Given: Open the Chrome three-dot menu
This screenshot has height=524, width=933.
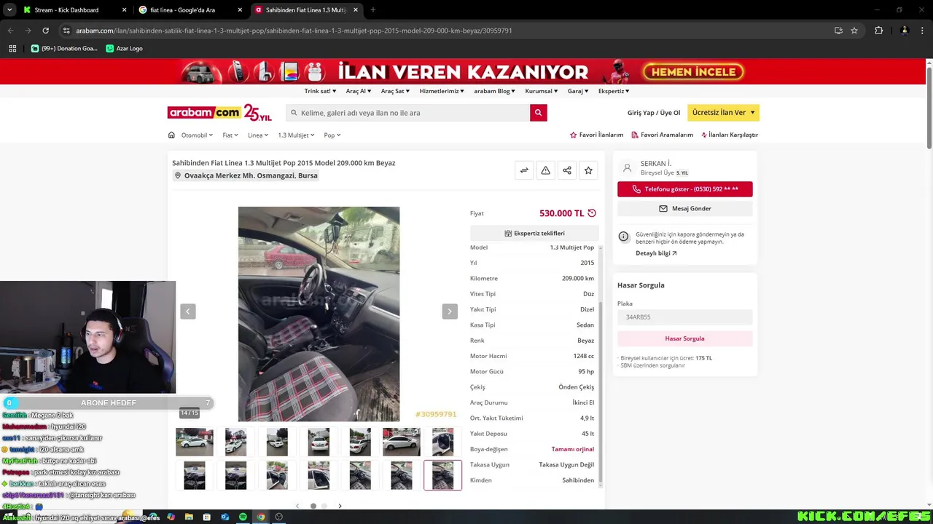Looking at the screenshot, I should coord(923,31).
